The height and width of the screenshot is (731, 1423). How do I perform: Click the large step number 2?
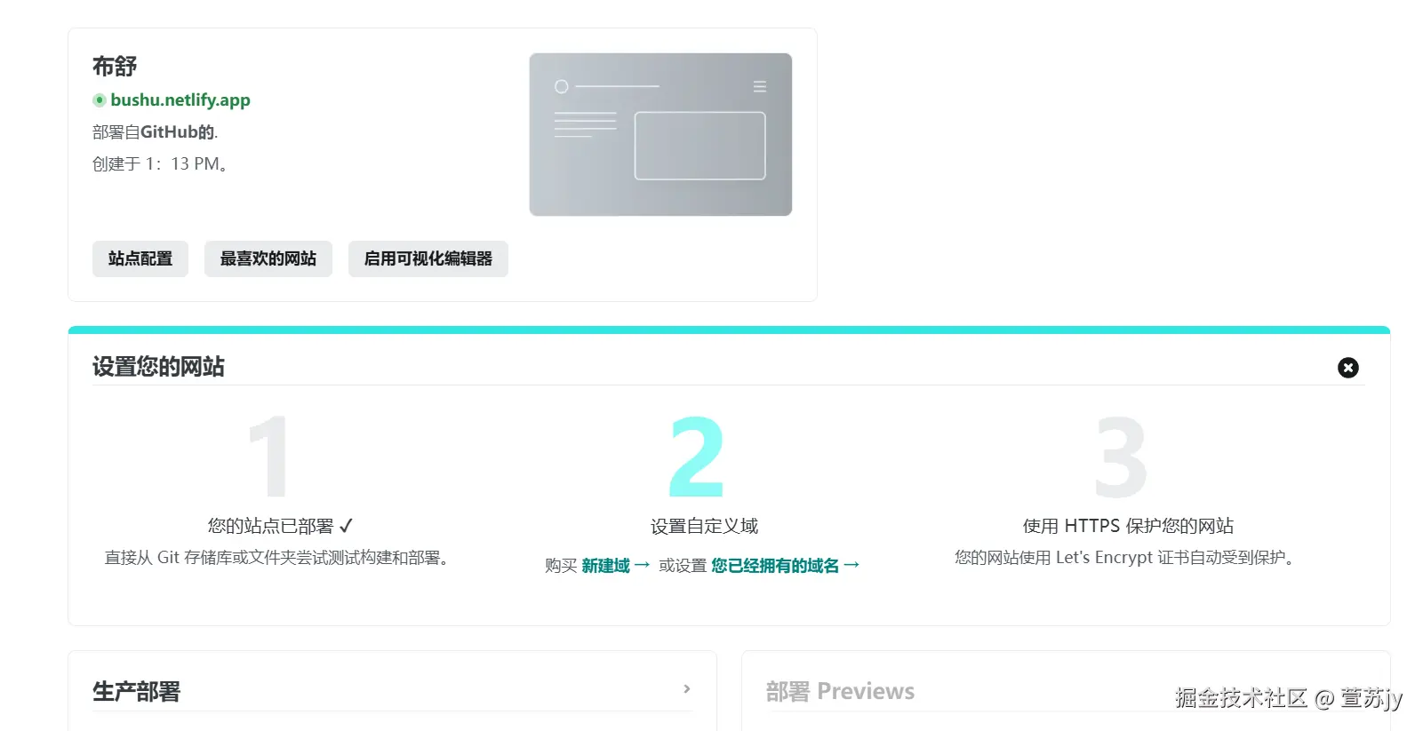click(x=696, y=457)
